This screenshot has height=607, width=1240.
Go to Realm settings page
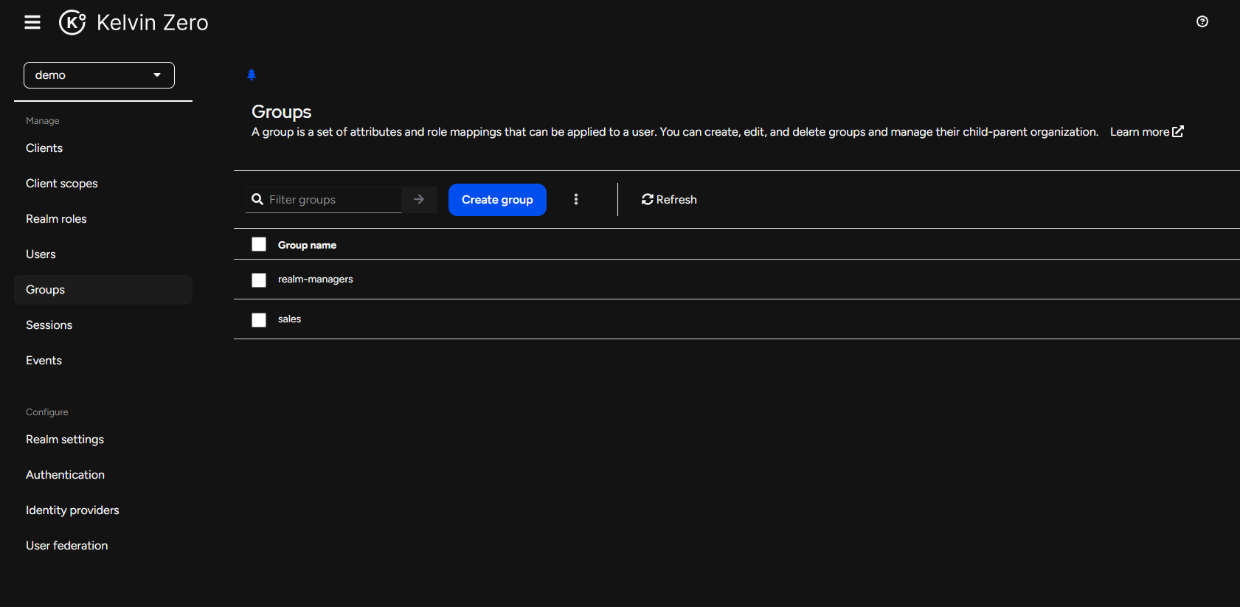pyautogui.click(x=65, y=440)
